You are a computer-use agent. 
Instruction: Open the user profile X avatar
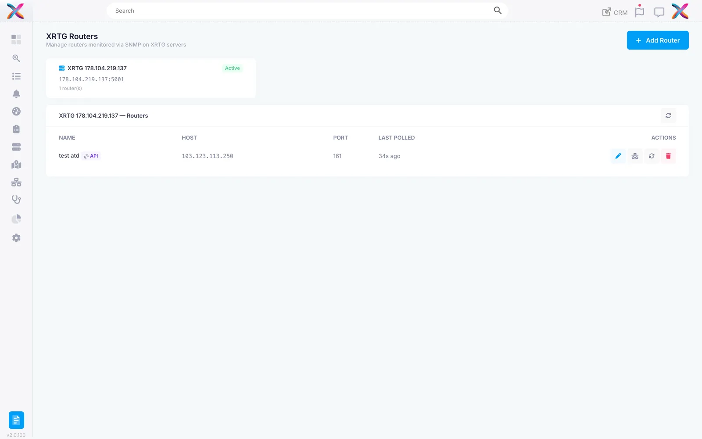[680, 11]
